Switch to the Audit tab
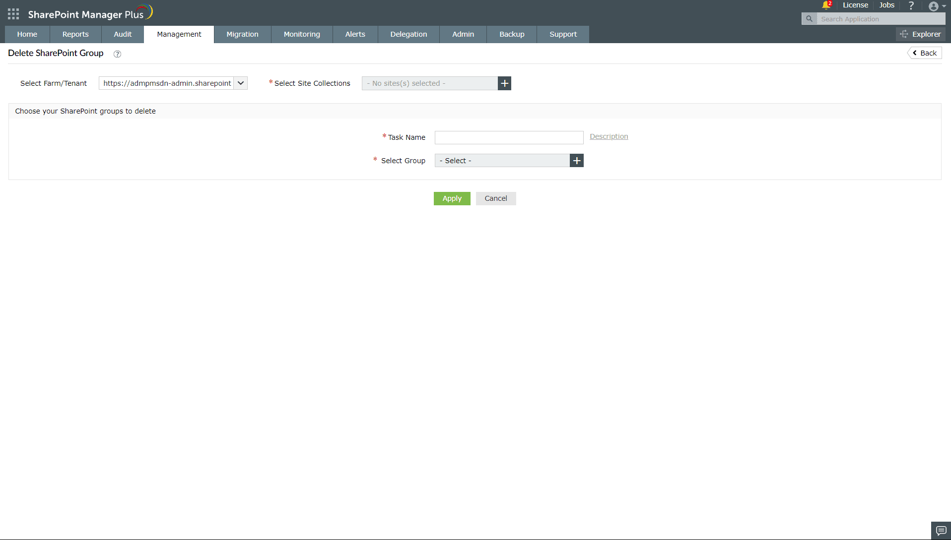The height and width of the screenshot is (540, 951). (x=123, y=34)
